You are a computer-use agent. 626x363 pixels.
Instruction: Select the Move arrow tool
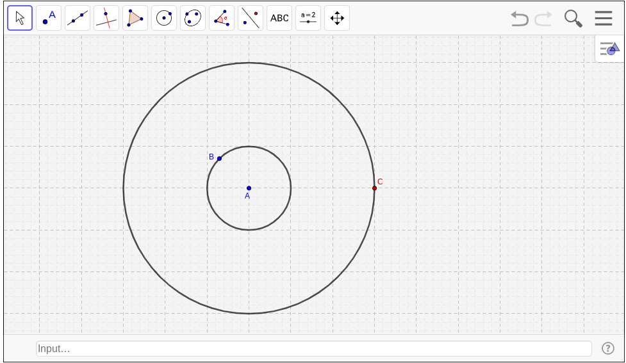click(x=20, y=18)
